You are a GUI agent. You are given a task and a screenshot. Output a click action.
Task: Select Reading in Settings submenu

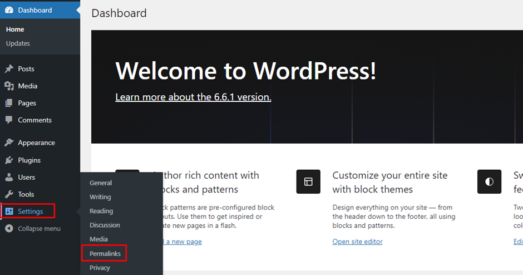click(101, 211)
